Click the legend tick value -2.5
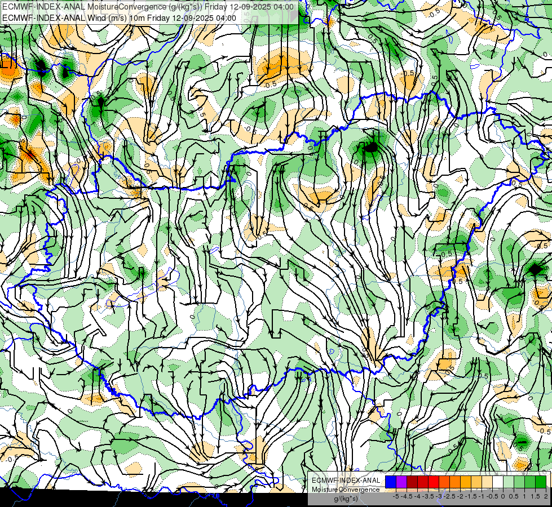 pyautogui.click(x=449, y=496)
